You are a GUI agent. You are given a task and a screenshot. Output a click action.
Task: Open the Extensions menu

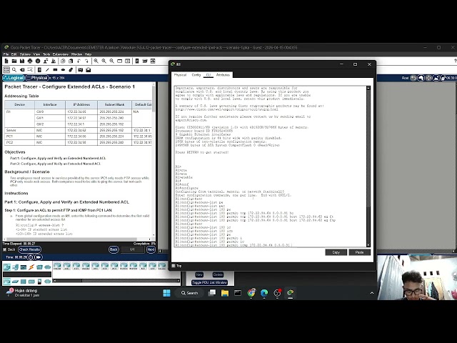pyautogui.click(x=61, y=54)
